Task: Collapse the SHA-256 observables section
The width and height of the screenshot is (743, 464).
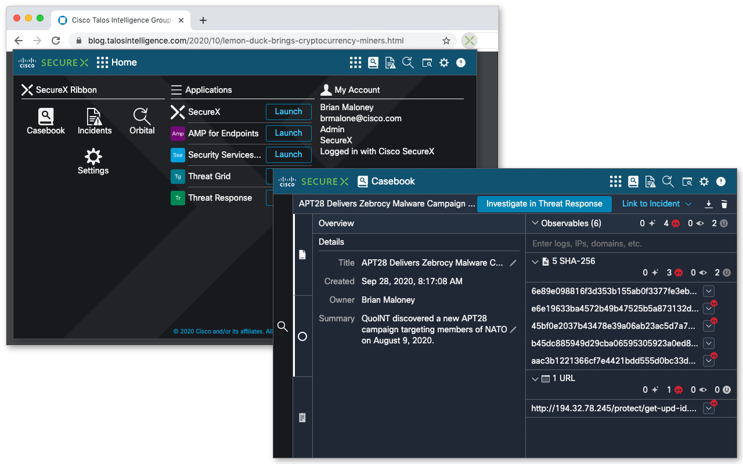Action: point(533,261)
